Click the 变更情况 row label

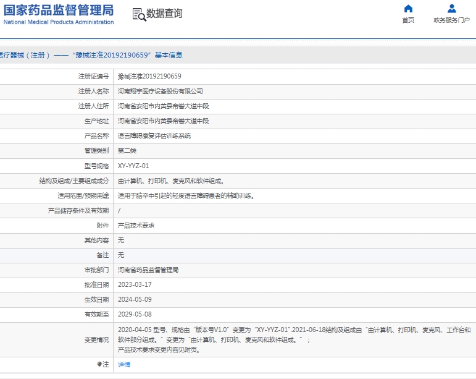(x=96, y=340)
